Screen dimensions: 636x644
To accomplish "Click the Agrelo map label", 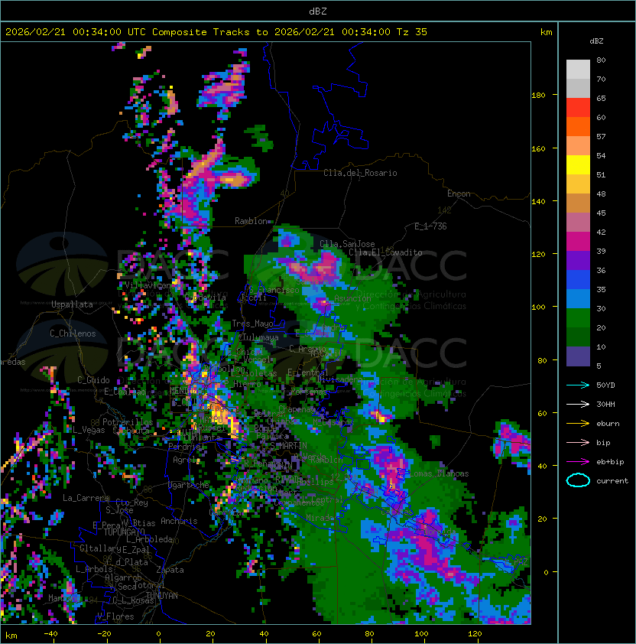I will (187, 460).
